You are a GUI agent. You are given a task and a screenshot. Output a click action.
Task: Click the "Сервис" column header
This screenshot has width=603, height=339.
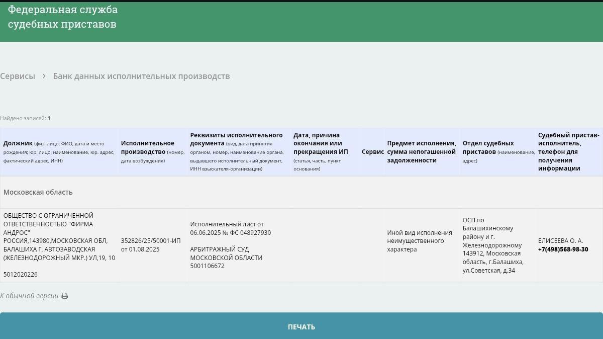372,151
